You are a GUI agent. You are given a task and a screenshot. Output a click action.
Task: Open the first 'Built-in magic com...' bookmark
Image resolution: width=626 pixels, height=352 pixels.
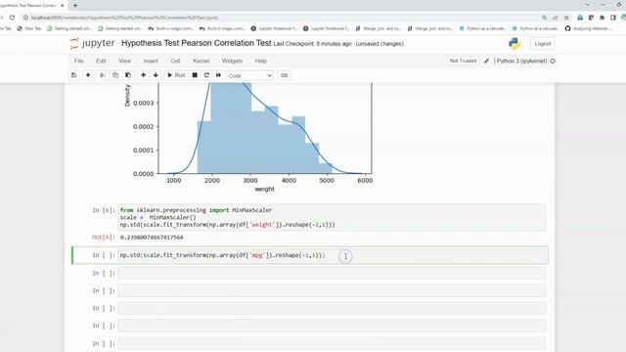171,28
